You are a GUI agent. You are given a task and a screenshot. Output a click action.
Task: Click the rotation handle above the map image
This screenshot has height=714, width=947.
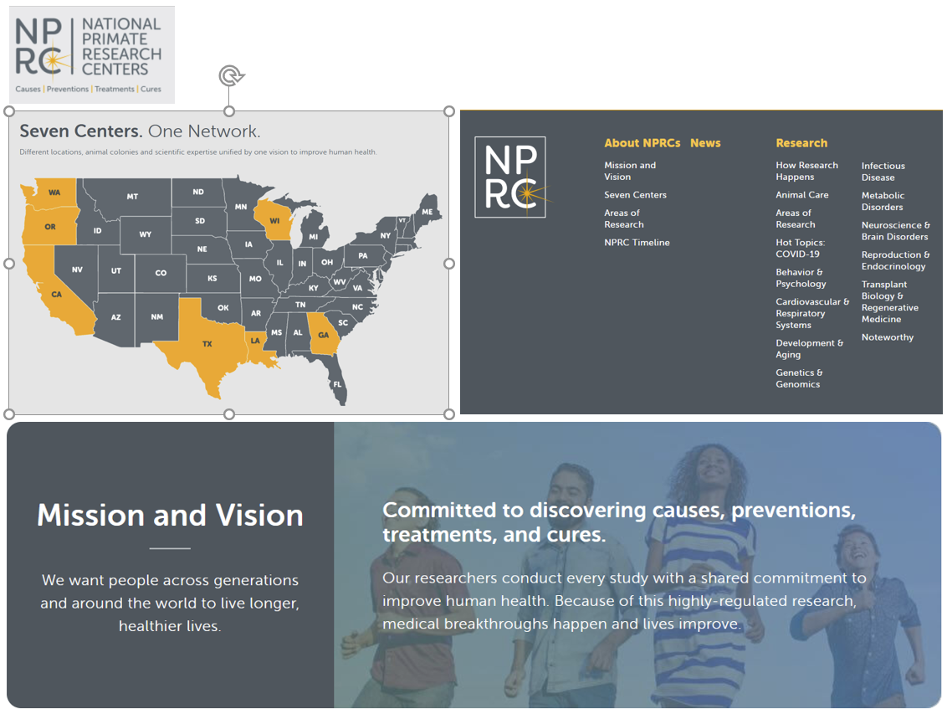[231, 76]
